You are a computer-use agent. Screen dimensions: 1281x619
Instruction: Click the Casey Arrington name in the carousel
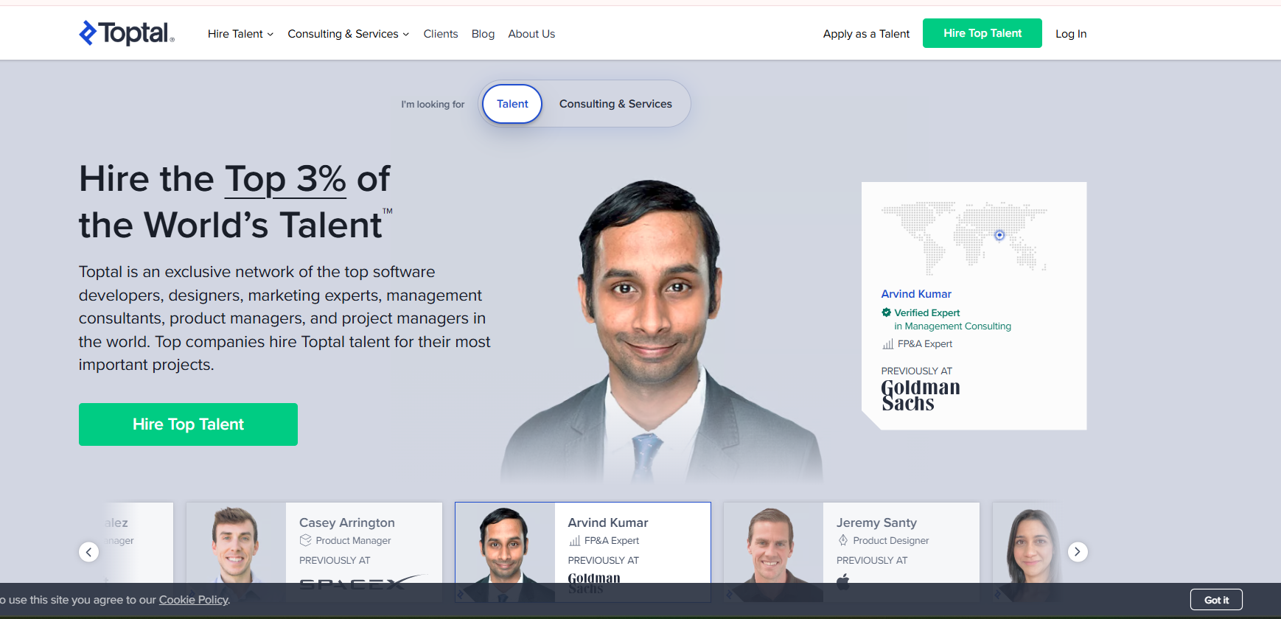(x=347, y=522)
